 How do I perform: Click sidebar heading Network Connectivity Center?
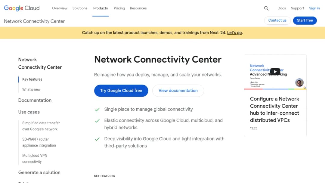point(40,64)
